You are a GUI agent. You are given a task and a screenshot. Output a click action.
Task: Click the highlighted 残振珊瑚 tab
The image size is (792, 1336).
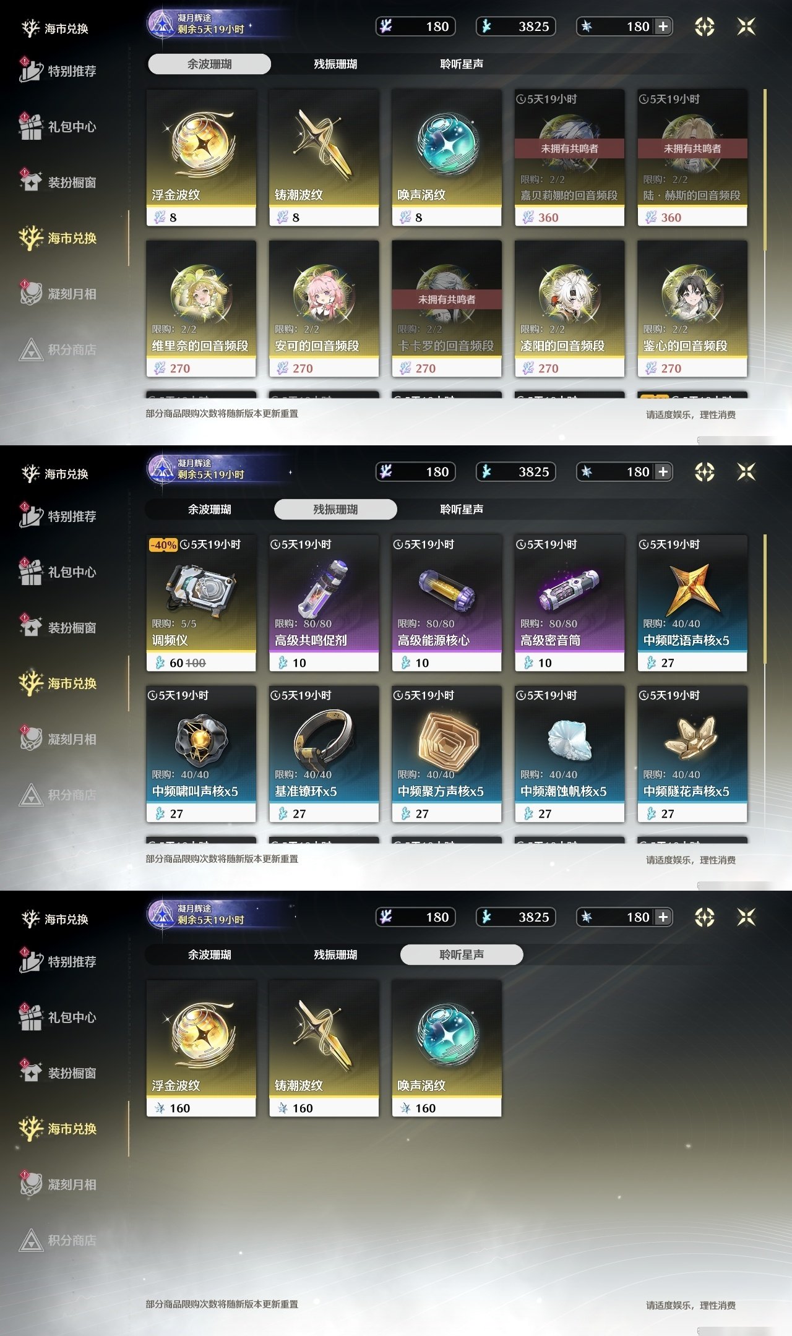pos(335,509)
